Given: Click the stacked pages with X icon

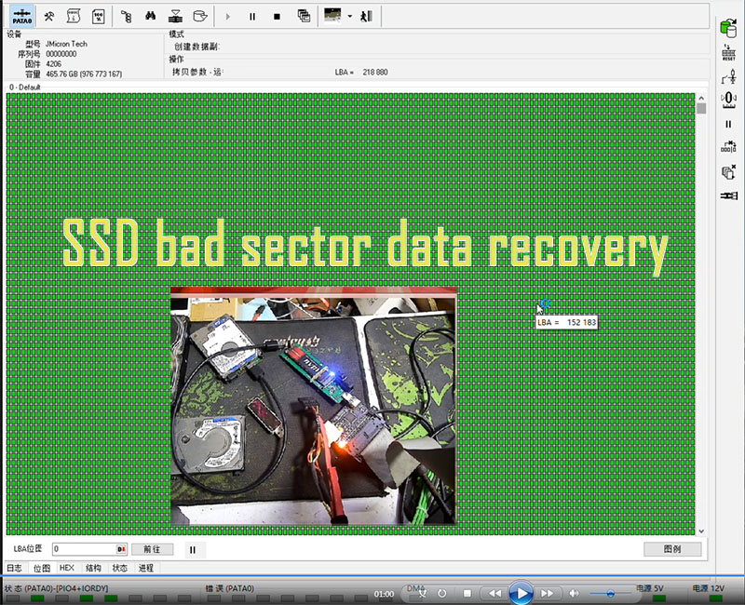Looking at the screenshot, I should 728,172.
